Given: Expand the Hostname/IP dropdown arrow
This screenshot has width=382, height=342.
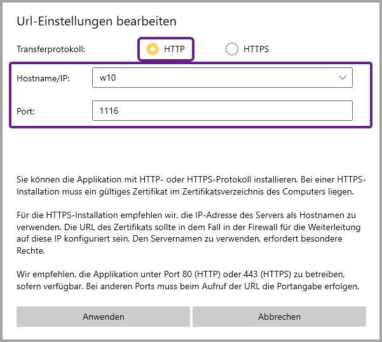Looking at the screenshot, I should click(x=343, y=78).
